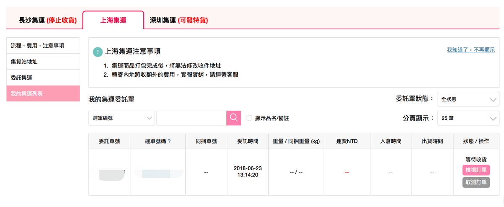The image size is (504, 207).
Task: Click the 委託時間 column header
Action: click(x=248, y=142)
